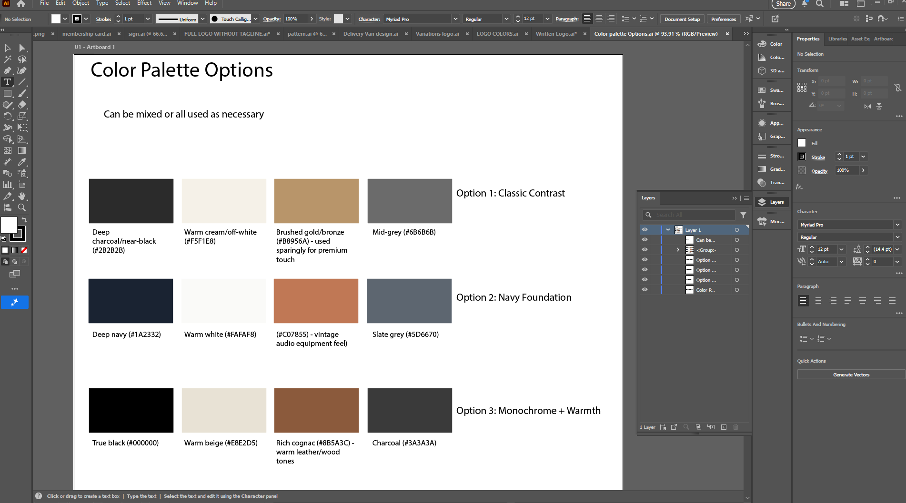Viewport: 906px width, 503px height.
Task: Select the Eraser tool
Action: (x=22, y=105)
